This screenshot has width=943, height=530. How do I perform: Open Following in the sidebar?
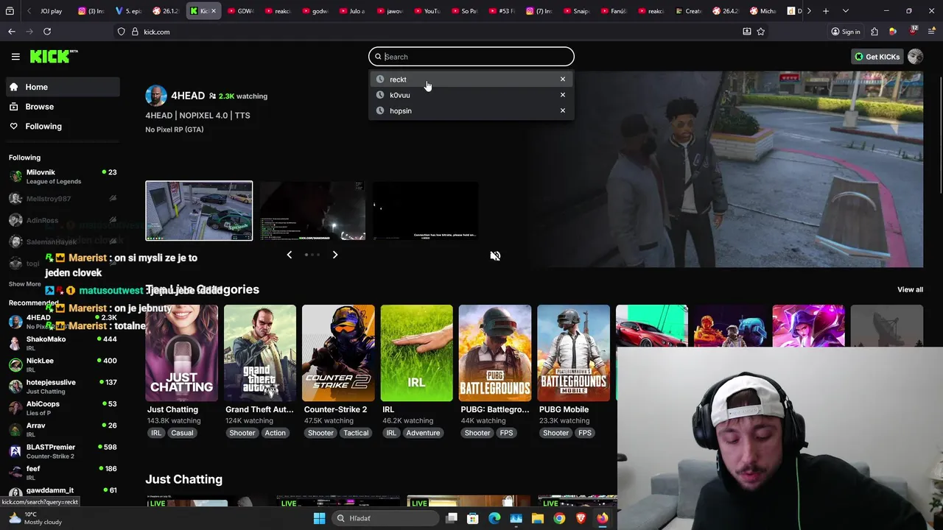click(x=63, y=127)
